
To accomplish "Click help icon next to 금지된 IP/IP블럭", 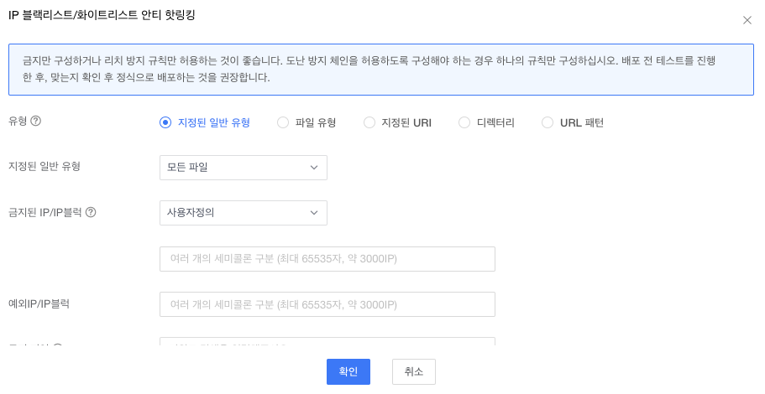I will (91, 212).
